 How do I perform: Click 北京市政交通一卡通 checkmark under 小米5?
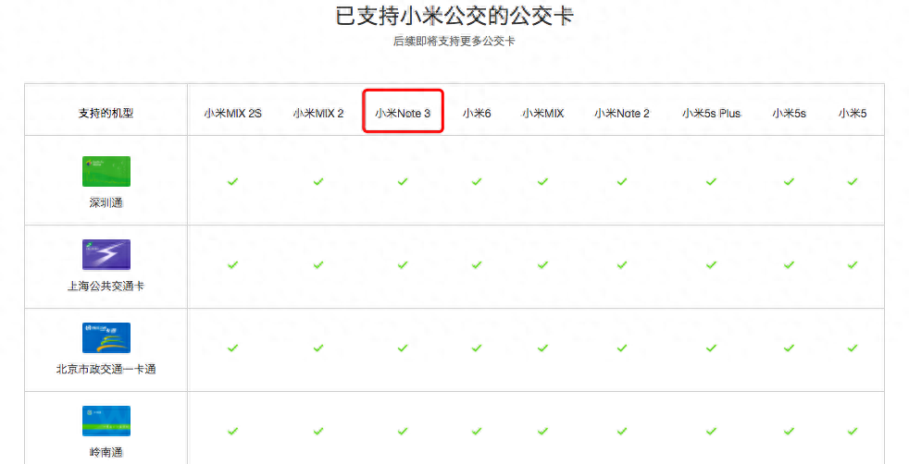click(x=853, y=348)
